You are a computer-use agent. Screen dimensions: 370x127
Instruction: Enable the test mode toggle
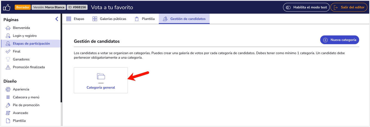tap(306, 7)
